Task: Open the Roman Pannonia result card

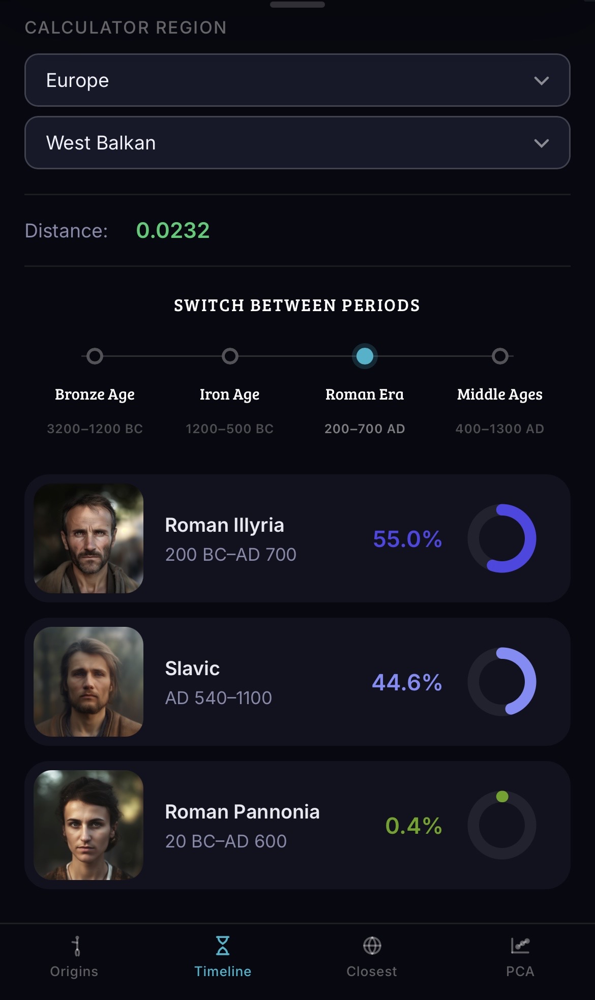Action: point(297,825)
